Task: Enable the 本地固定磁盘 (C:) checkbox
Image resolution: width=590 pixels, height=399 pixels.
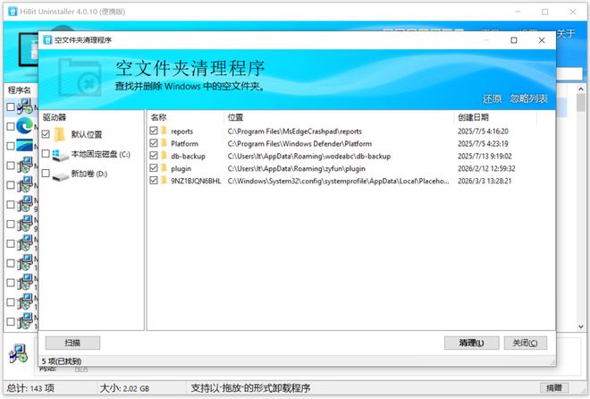Action: pos(46,154)
